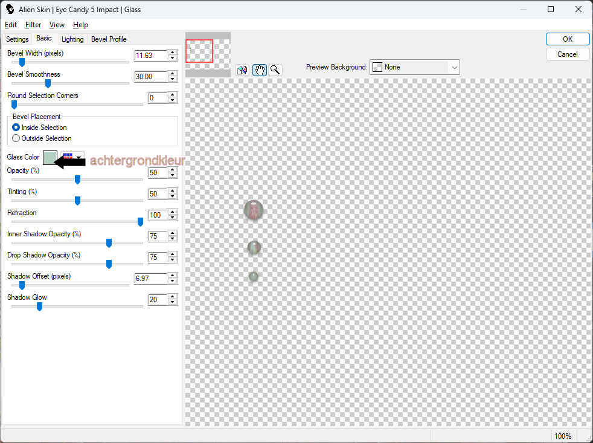Open the Filter menu
This screenshot has height=443, width=593.
pyautogui.click(x=33, y=25)
